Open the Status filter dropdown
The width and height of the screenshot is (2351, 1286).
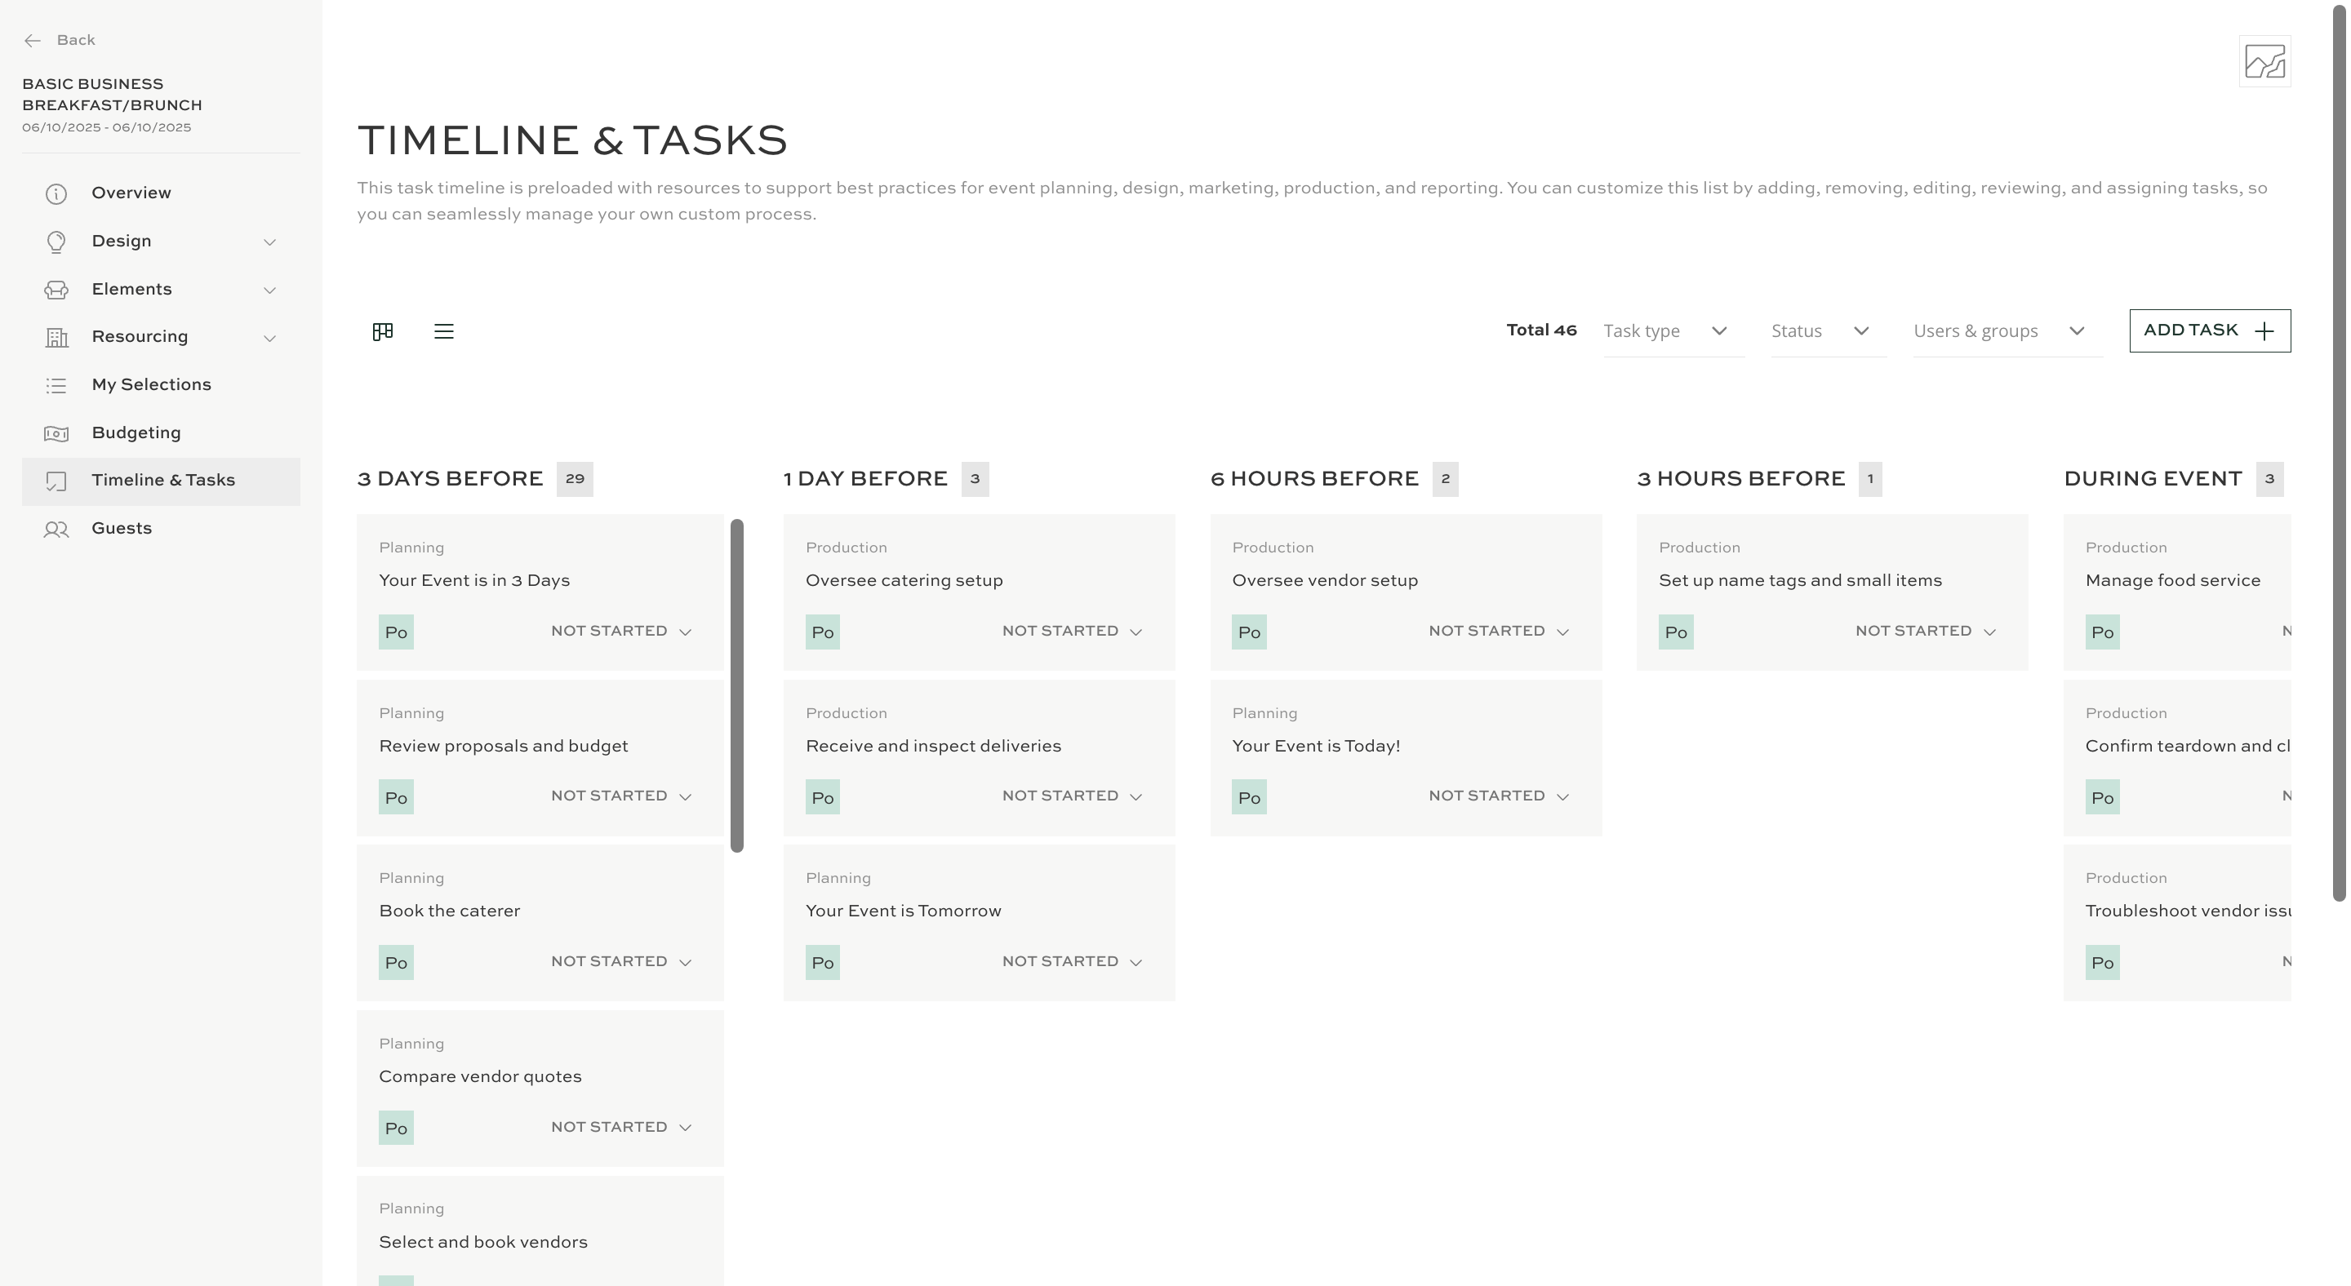pos(1828,331)
